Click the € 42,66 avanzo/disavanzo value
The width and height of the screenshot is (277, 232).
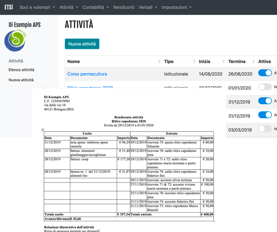75,219
